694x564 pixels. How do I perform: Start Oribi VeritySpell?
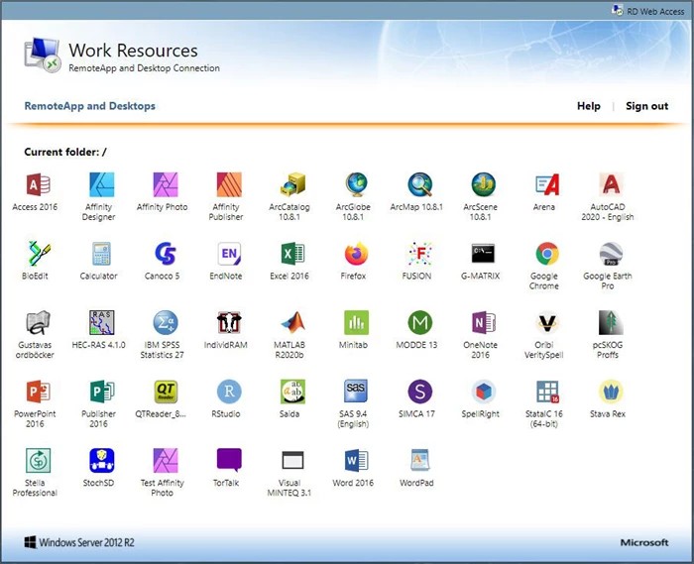click(x=547, y=322)
